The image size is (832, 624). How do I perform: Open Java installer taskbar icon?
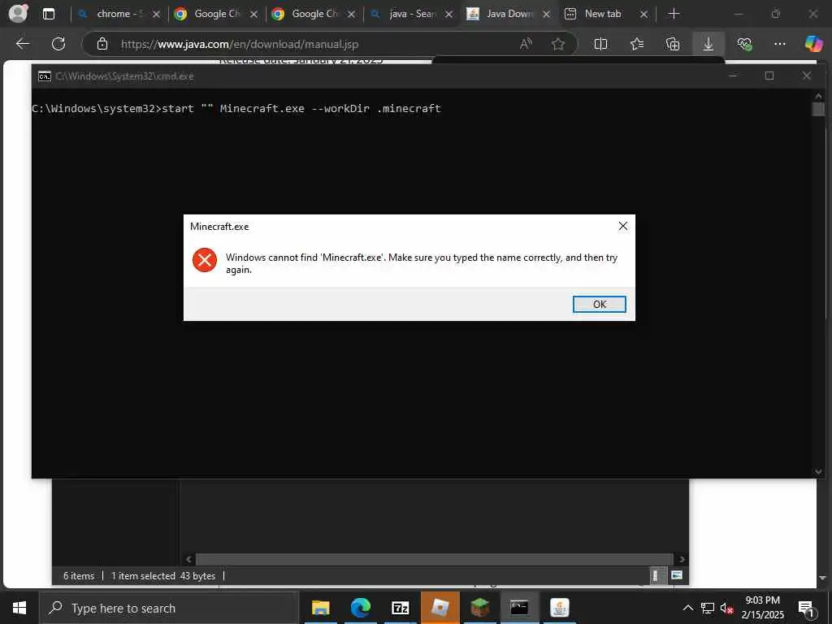coord(559,608)
